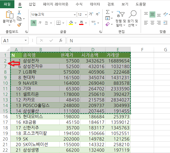Open the Name Box dropdown arrow

tap(26, 40)
